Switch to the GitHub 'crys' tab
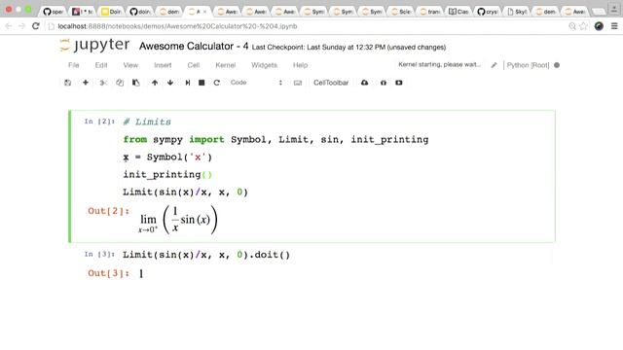Viewport: 623px width, 350px height. click(x=488, y=12)
